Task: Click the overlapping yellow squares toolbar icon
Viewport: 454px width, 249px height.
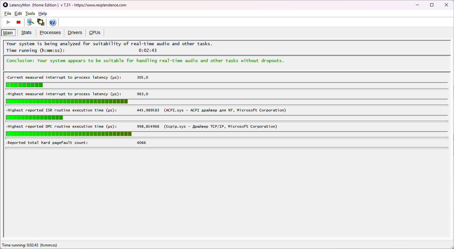Action: click(x=40, y=22)
